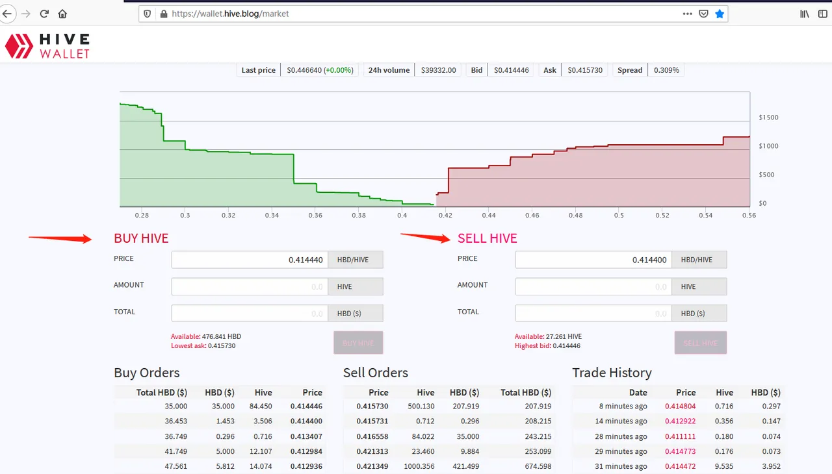832x474 pixels.
Task: Click Lowest ask 0.415730 link
Action: point(203,346)
